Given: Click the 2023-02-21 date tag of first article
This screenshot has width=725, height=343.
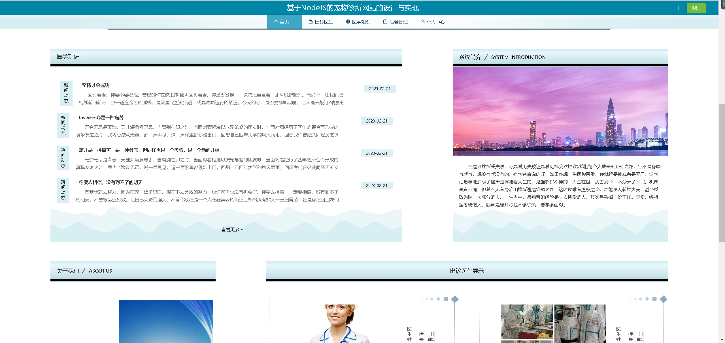Looking at the screenshot, I should pyautogui.click(x=379, y=89).
